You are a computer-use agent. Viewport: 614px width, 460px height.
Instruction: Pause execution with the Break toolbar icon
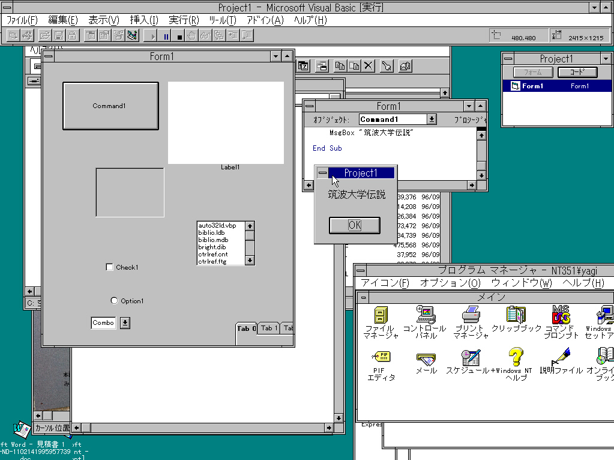point(165,35)
